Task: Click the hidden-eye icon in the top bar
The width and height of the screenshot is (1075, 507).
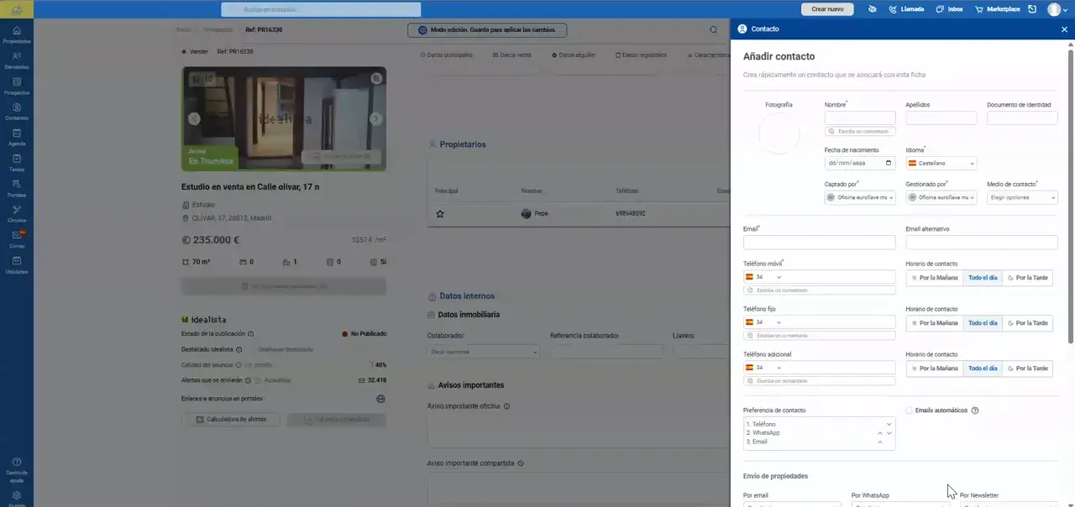Action: point(873,9)
